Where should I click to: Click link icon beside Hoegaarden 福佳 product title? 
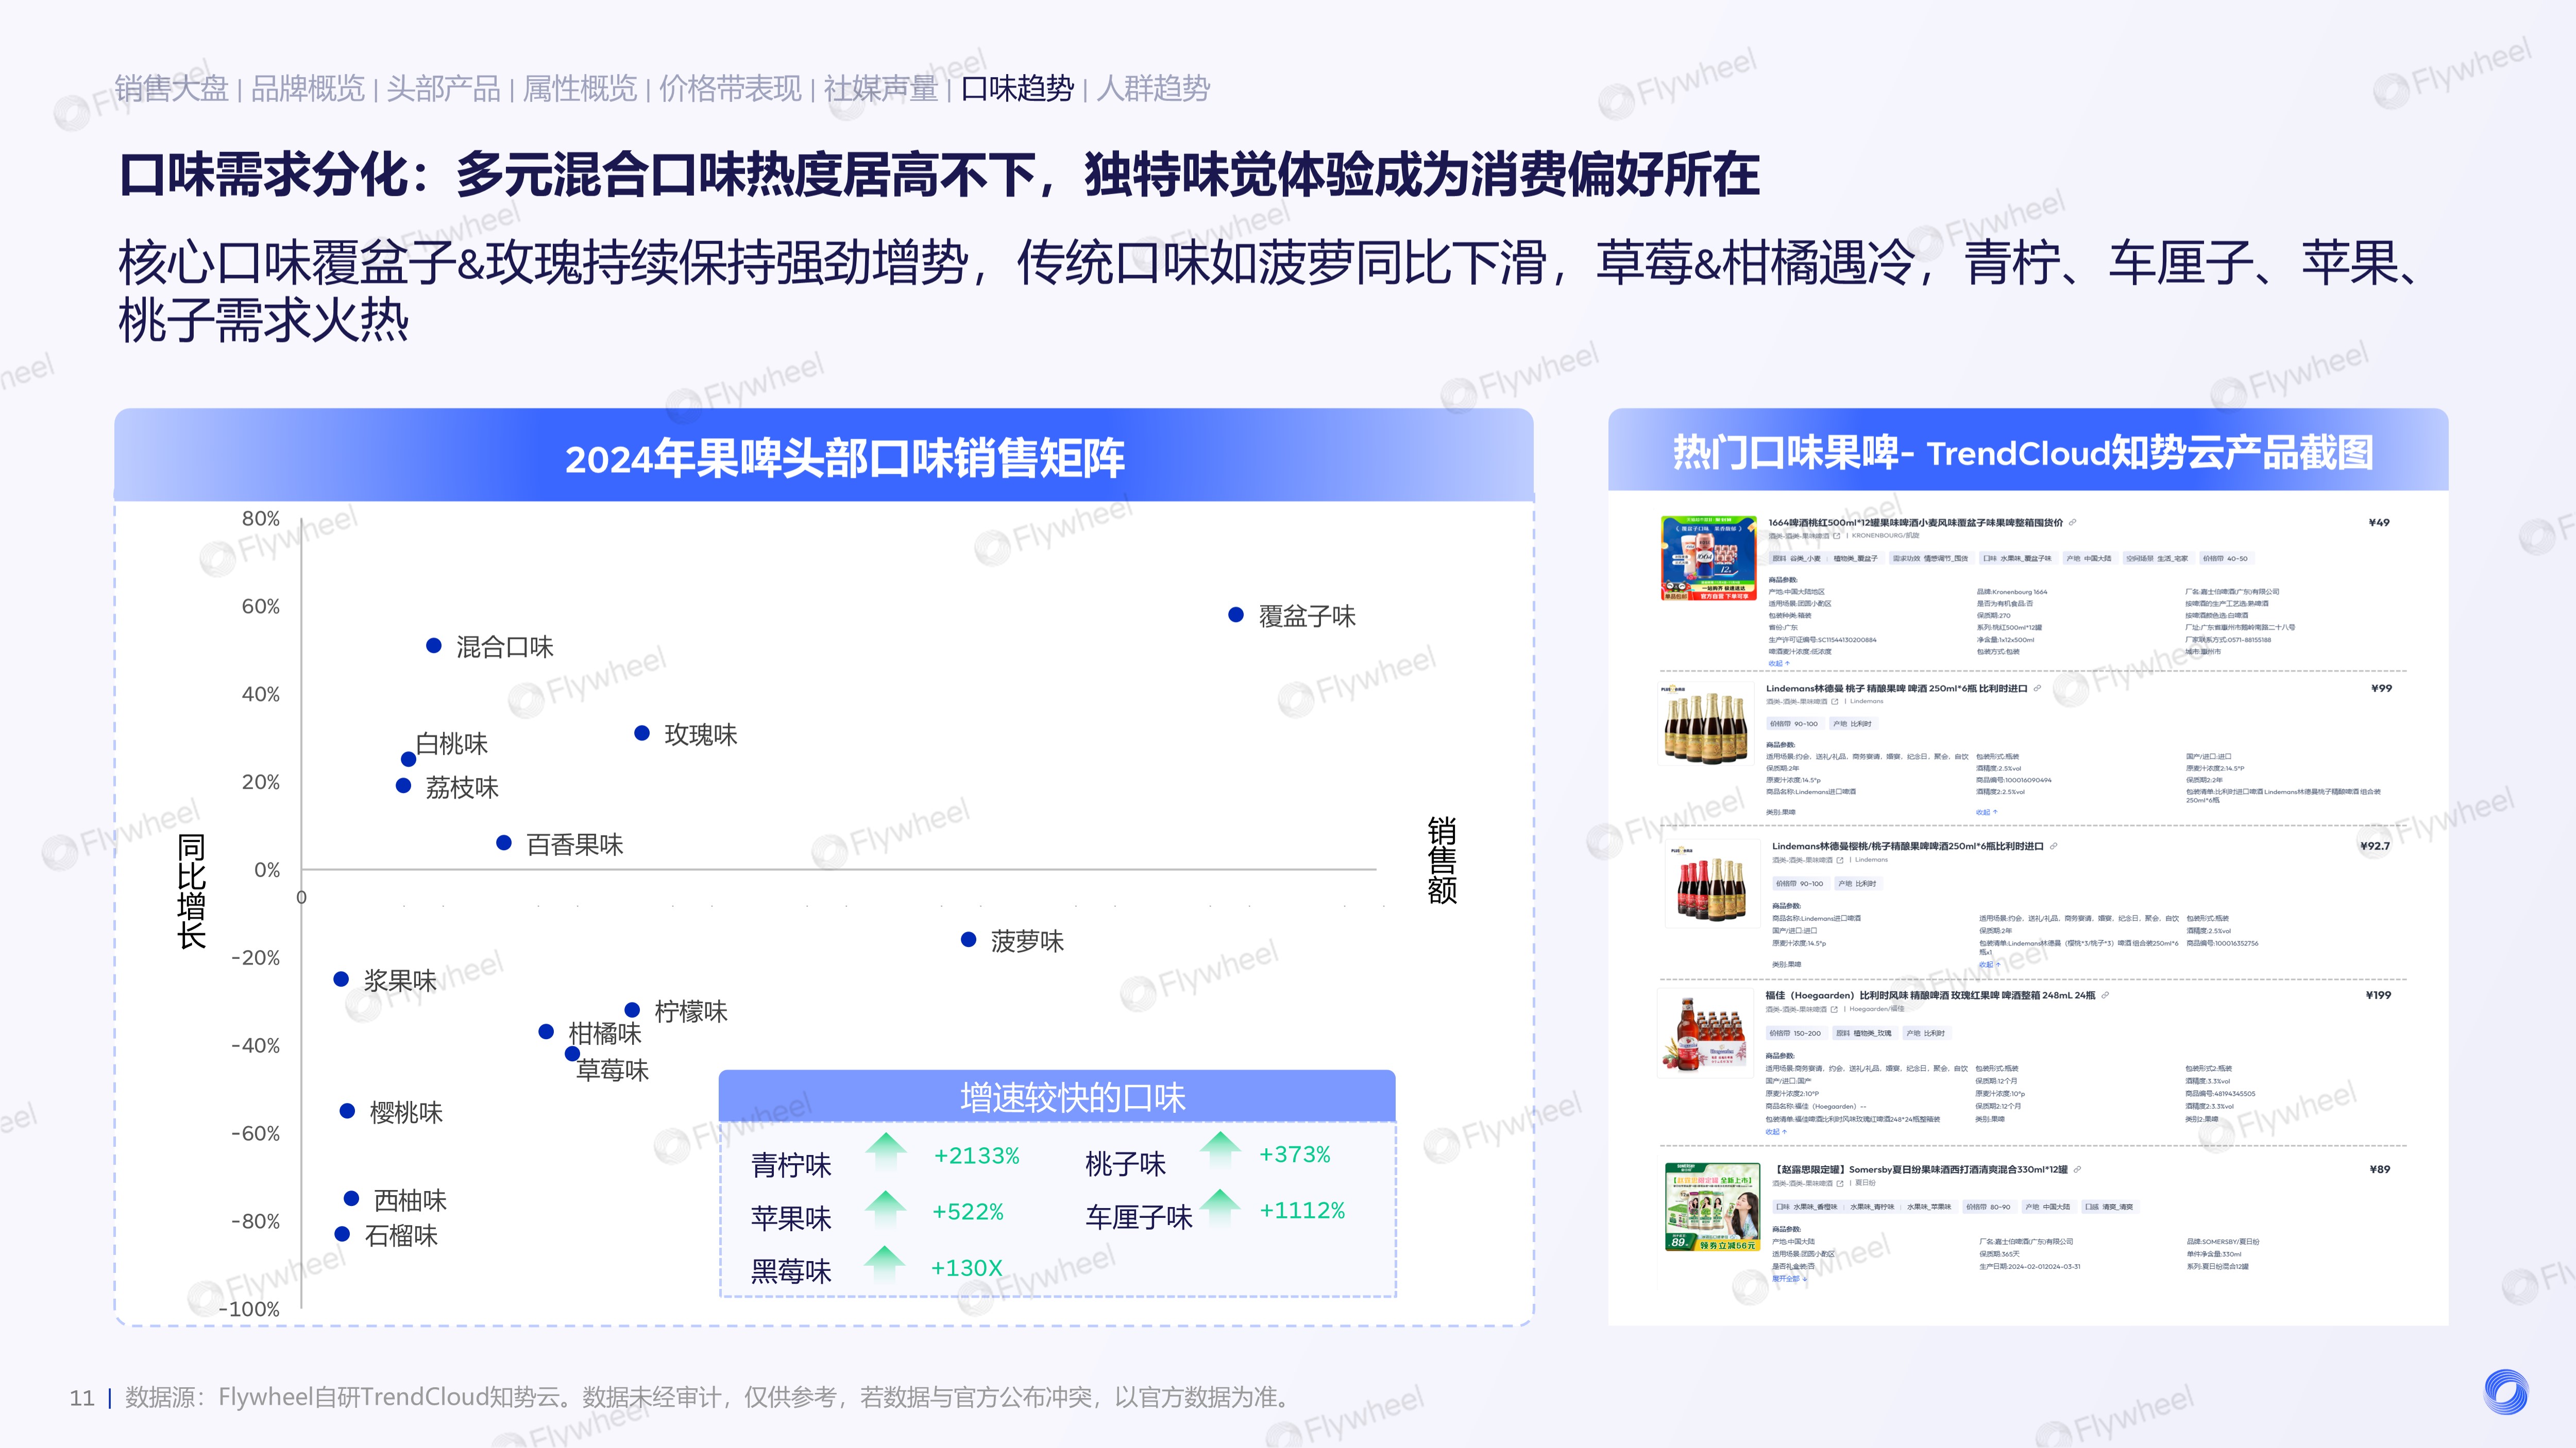[2105, 995]
